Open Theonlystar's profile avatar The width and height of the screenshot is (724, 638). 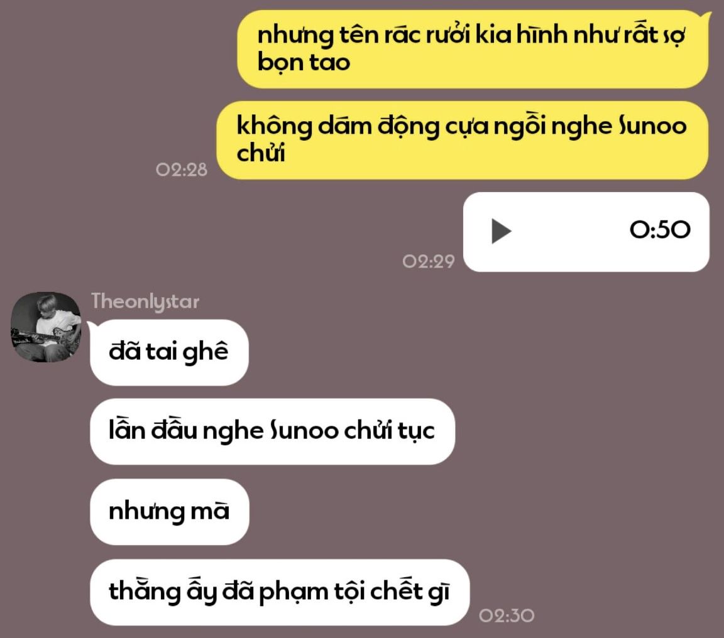tap(46, 327)
